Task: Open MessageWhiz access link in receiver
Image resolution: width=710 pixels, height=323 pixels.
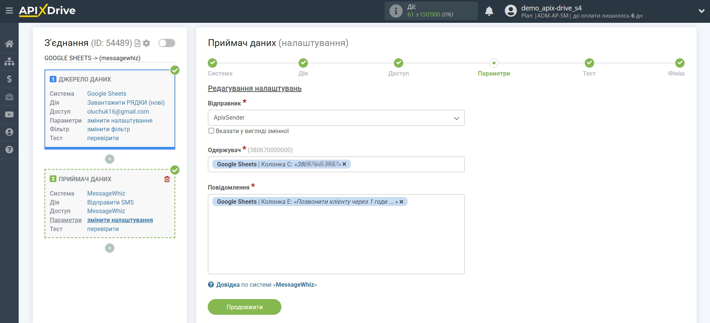Action: 106,211
